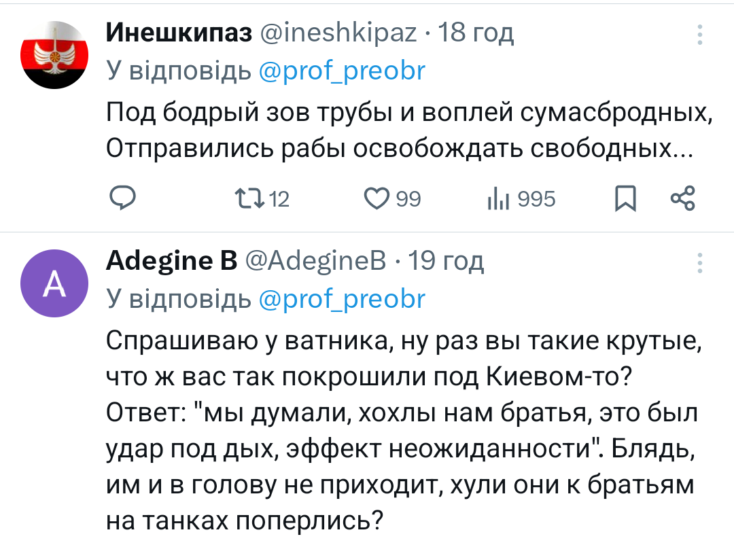Click @prof_preobr in Adegine B's reply line
Viewport: 734px width, 543px height.
tap(343, 298)
